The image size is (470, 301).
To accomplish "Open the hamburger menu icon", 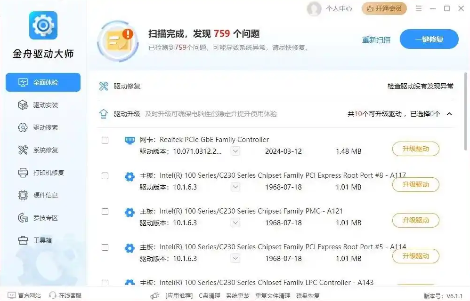I will [x=419, y=8].
